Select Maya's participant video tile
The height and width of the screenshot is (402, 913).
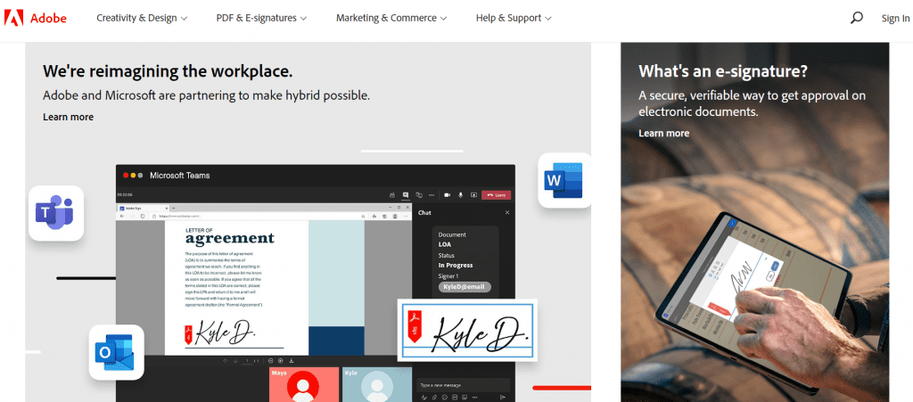(304, 384)
